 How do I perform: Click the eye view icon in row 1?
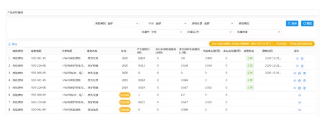point(297,58)
